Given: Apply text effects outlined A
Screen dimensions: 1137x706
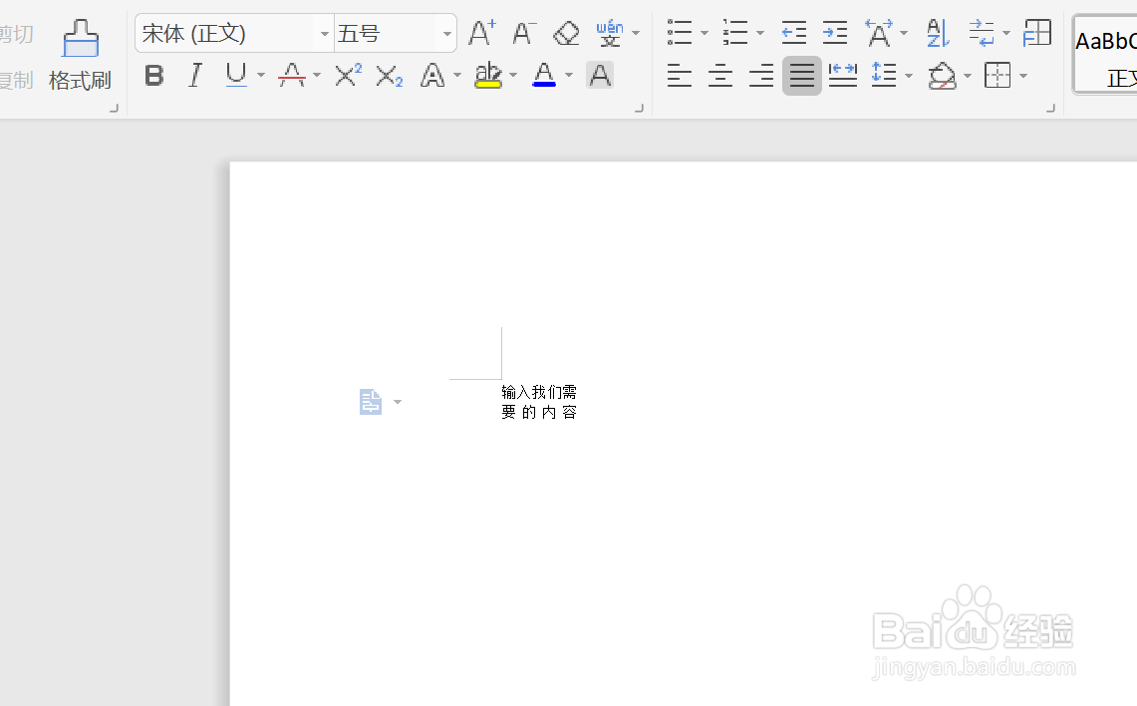Looking at the screenshot, I should click(432, 76).
